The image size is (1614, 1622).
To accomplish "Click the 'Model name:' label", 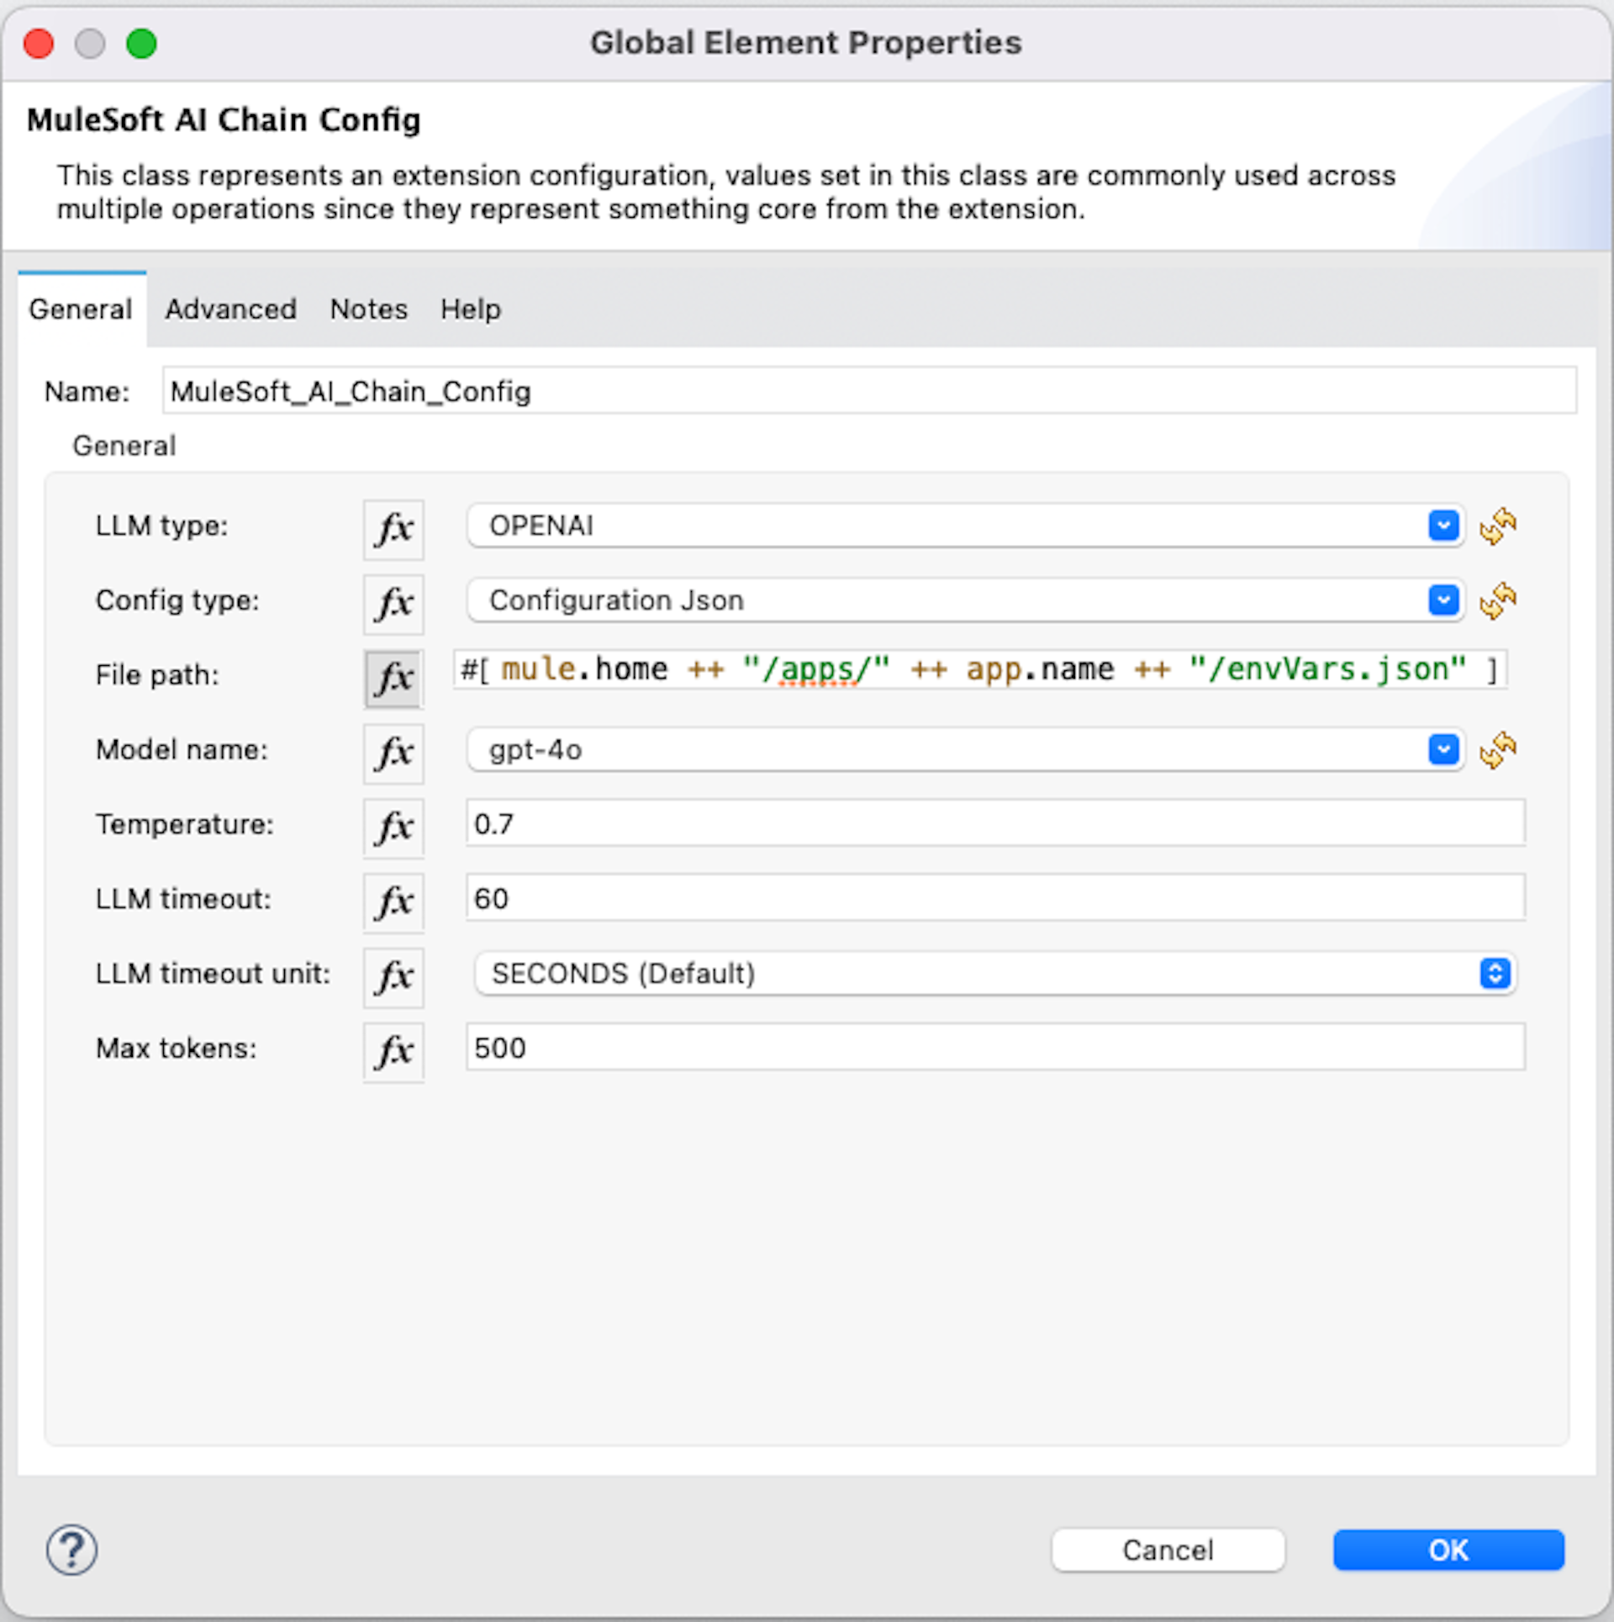I will click(x=182, y=750).
